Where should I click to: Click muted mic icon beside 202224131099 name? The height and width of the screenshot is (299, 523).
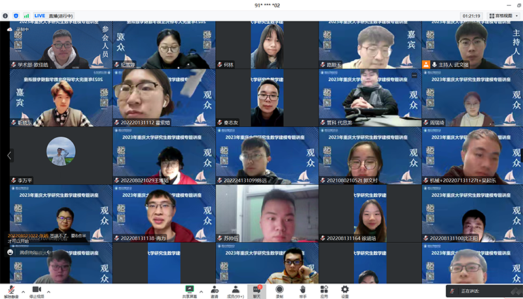220,180
